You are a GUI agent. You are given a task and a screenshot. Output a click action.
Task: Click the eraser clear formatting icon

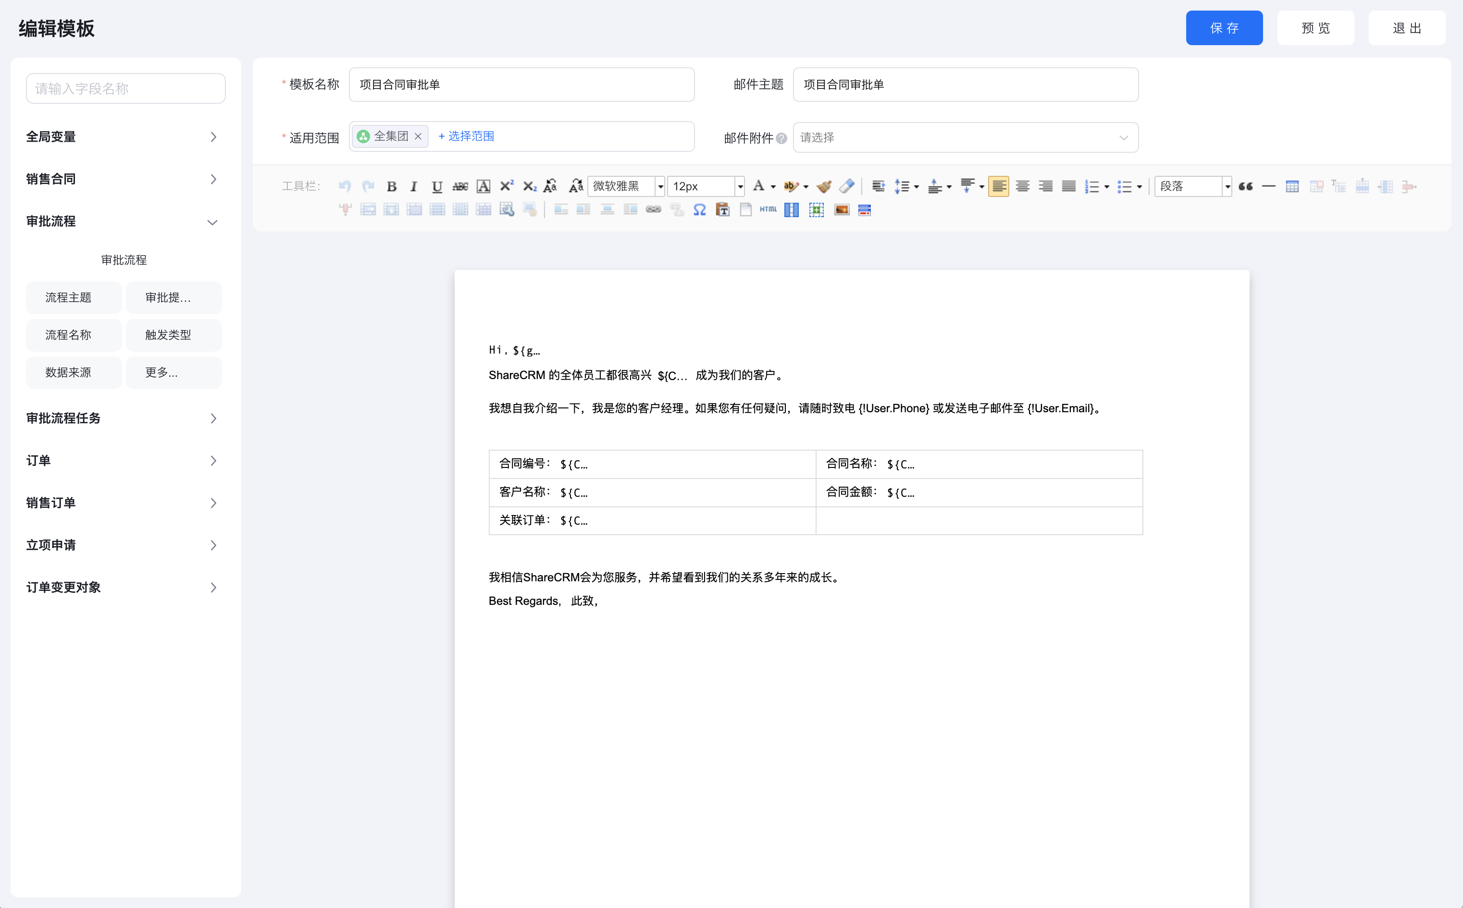click(x=847, y=187)
